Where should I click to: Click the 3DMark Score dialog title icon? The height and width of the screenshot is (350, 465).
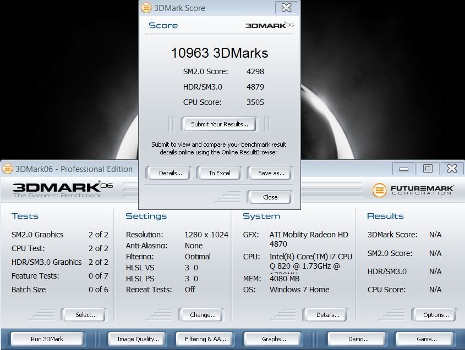click(146, 8)
